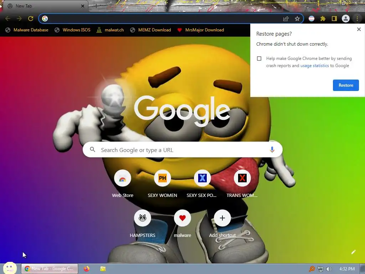Launch Firefox from the taskbar

click(x=87, y=269)
